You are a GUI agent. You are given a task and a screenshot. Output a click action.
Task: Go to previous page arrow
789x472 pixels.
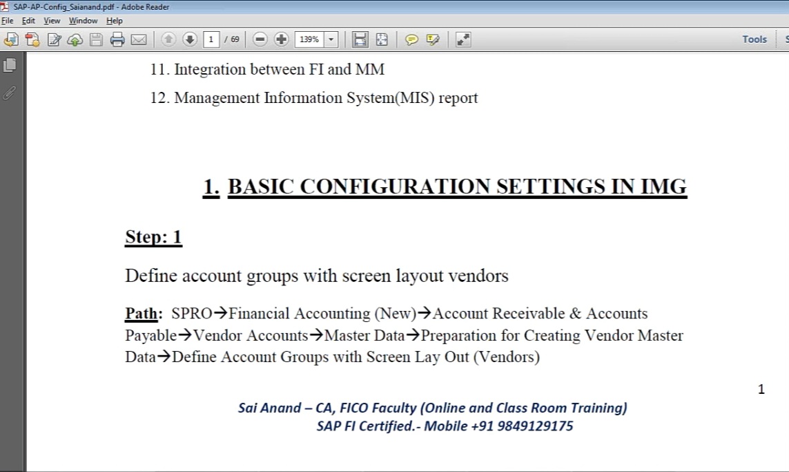pyautogui.click(x=168, y=39)
